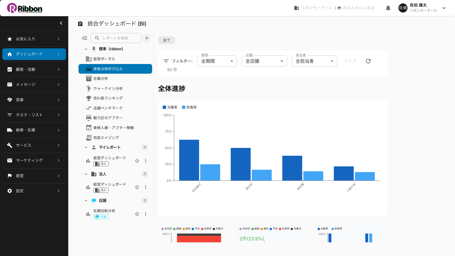
Task: Collapse the left sidebar with the chevron
Action: (x=61, y=23)
